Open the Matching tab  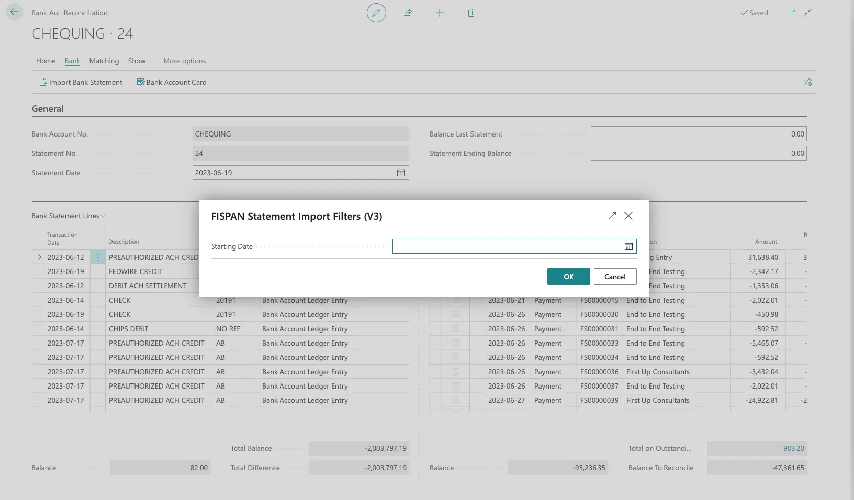(104, 61)
